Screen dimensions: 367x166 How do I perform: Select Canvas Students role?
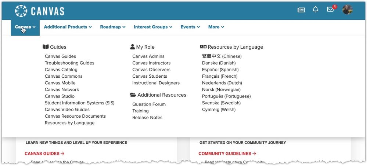(150, 76)
